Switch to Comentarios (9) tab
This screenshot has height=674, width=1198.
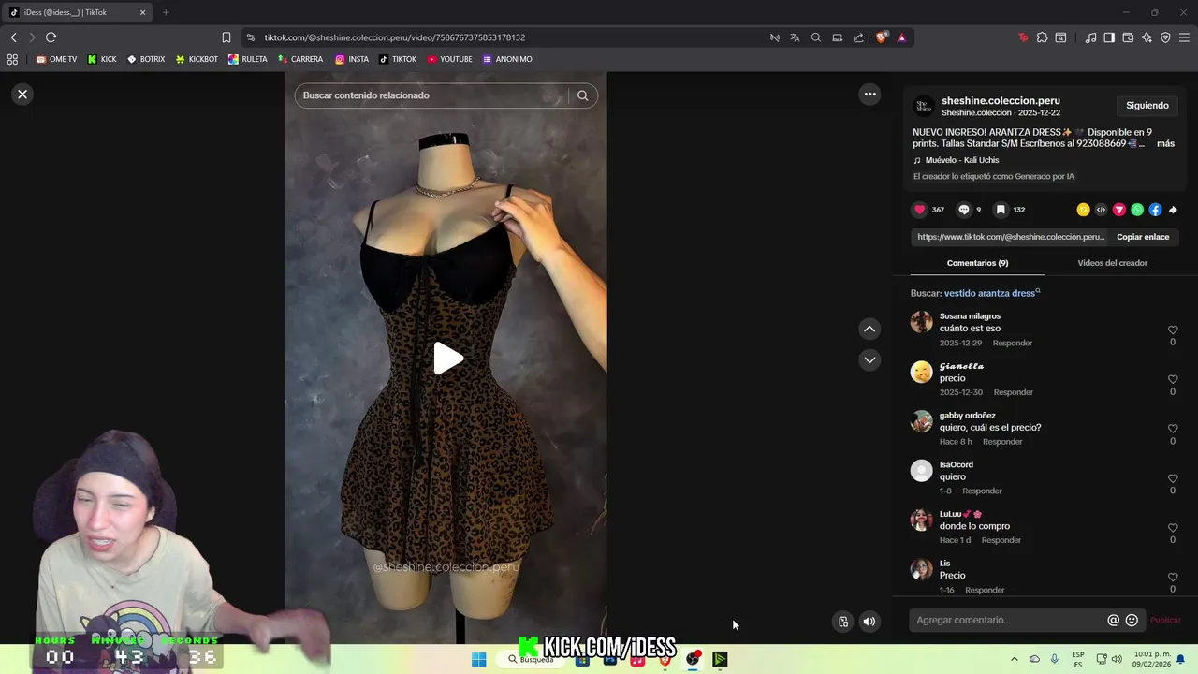coord(977,263)
